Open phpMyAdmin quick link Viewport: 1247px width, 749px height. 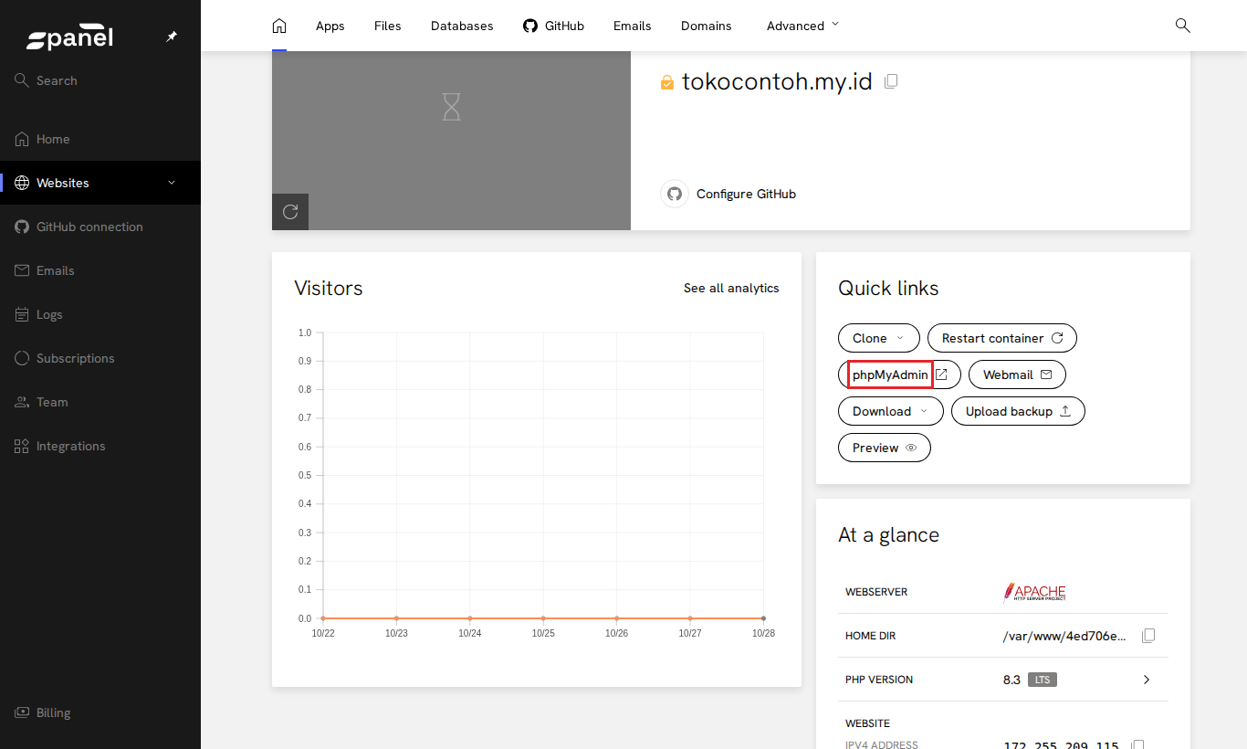coord(899,374)
